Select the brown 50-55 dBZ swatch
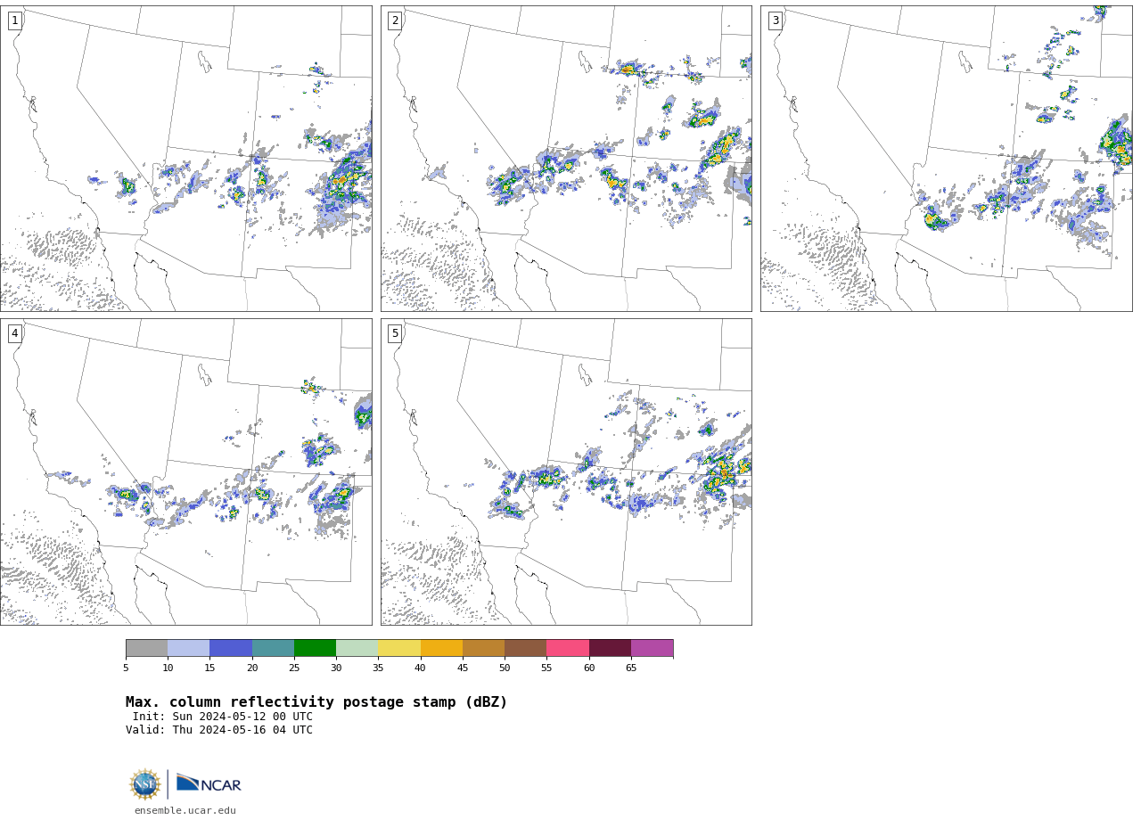Viewport: 1141px width, 820px height. click(x=526, y=648)
